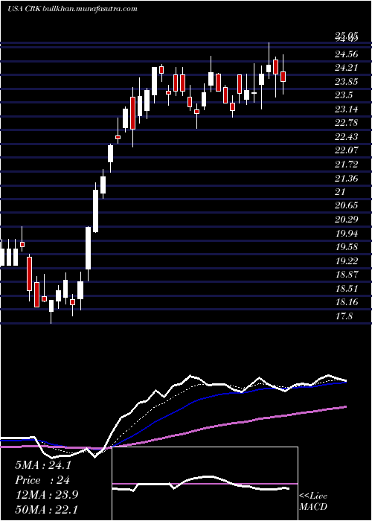Click the '12MA : 23.9' readout

[x=46, y=495]
